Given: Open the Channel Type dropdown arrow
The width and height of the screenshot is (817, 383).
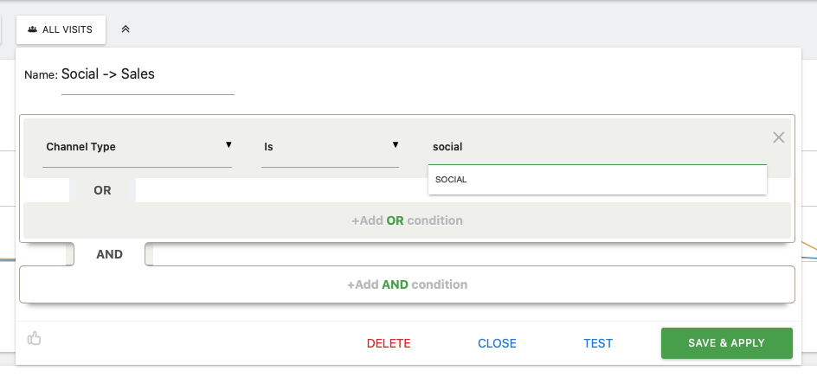Looking at the screenshot, I should (228, 144).
